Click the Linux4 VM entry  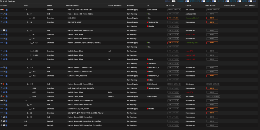pos(150,59)
